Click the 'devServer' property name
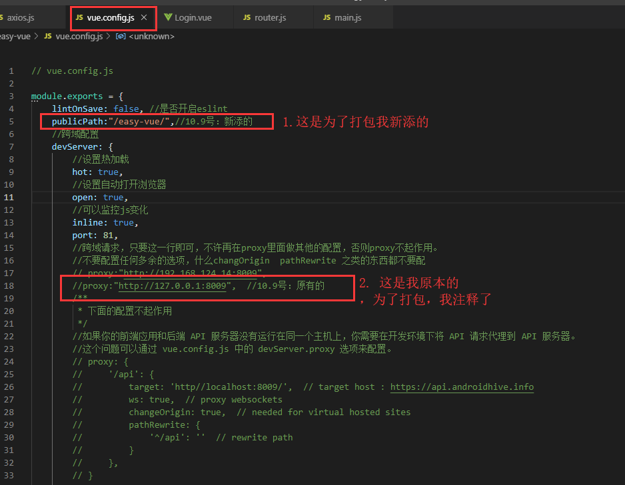The width and height of the screenshot is (625, 485). (75, 147)
